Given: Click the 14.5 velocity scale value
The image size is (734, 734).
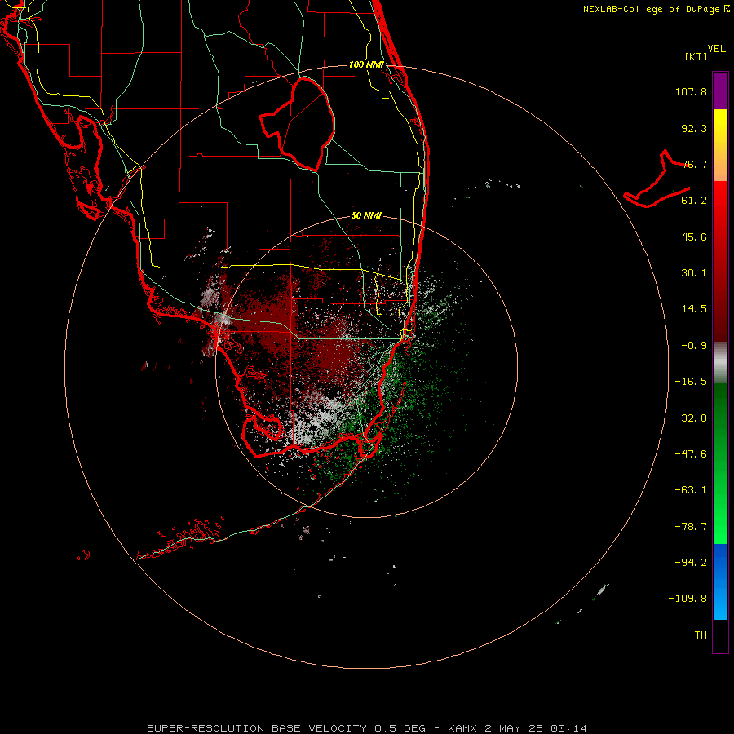Looking at the screenshot, I should coord(694,309).
